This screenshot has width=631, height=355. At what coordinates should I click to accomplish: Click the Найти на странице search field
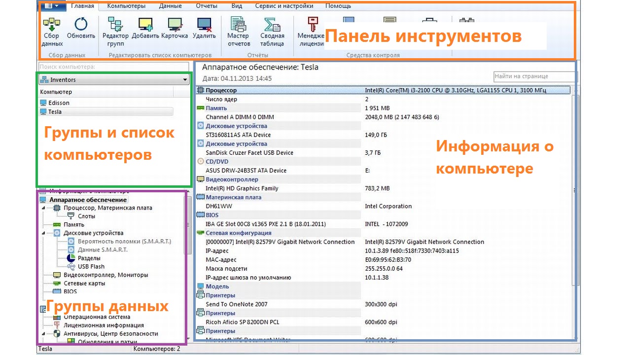(535, 76)
